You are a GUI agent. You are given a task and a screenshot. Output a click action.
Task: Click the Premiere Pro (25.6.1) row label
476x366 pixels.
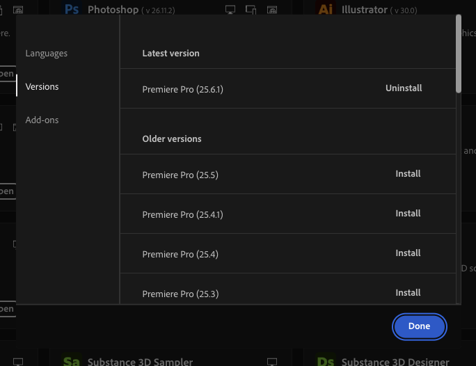click(182, 89)
